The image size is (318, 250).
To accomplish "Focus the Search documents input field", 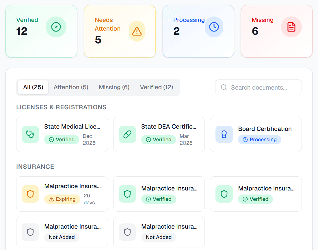I will [259, 87].
